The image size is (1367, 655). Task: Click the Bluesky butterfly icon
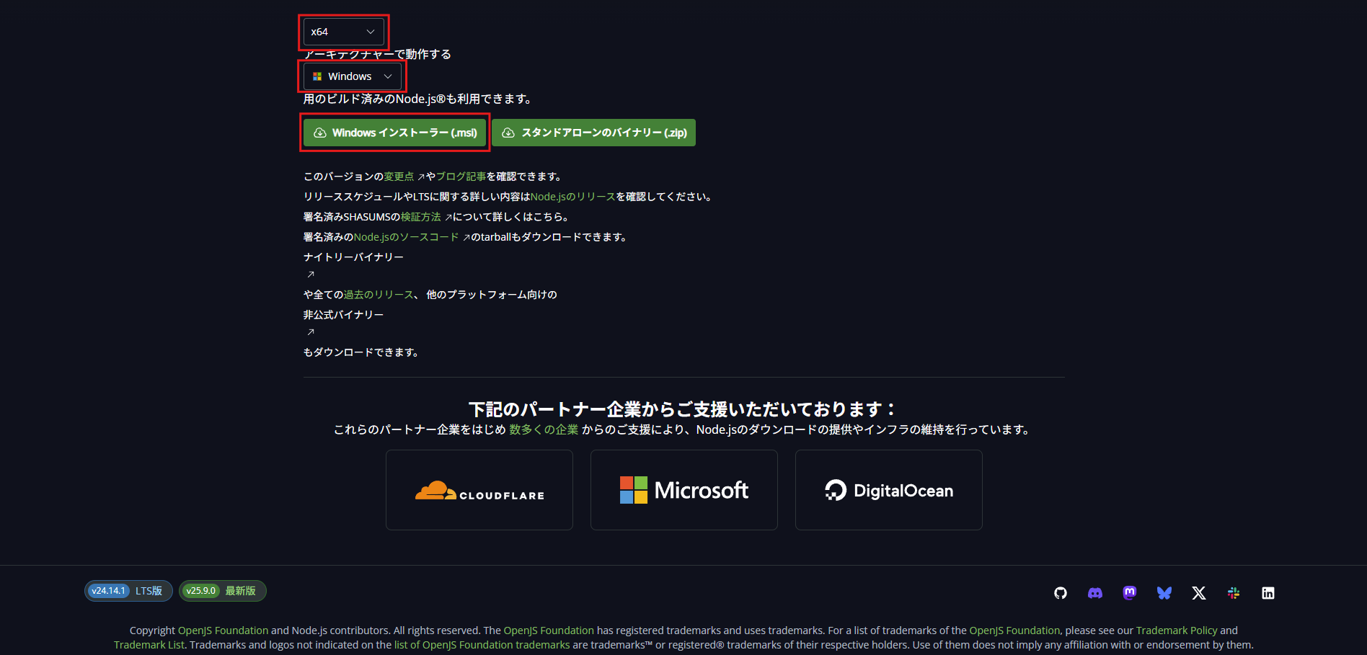1164,593
